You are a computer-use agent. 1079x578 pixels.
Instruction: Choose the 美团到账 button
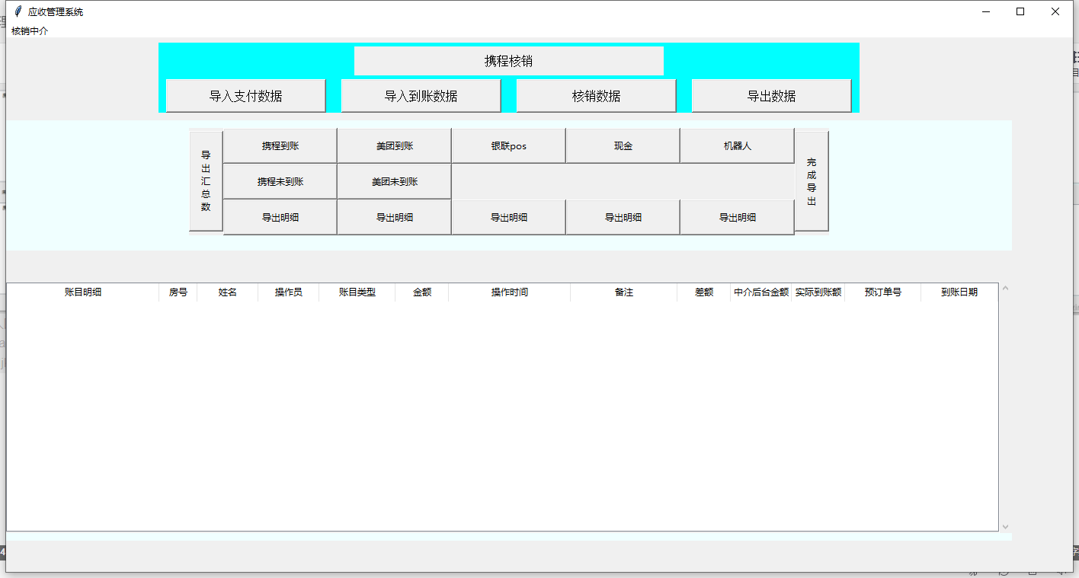(395, 145)
